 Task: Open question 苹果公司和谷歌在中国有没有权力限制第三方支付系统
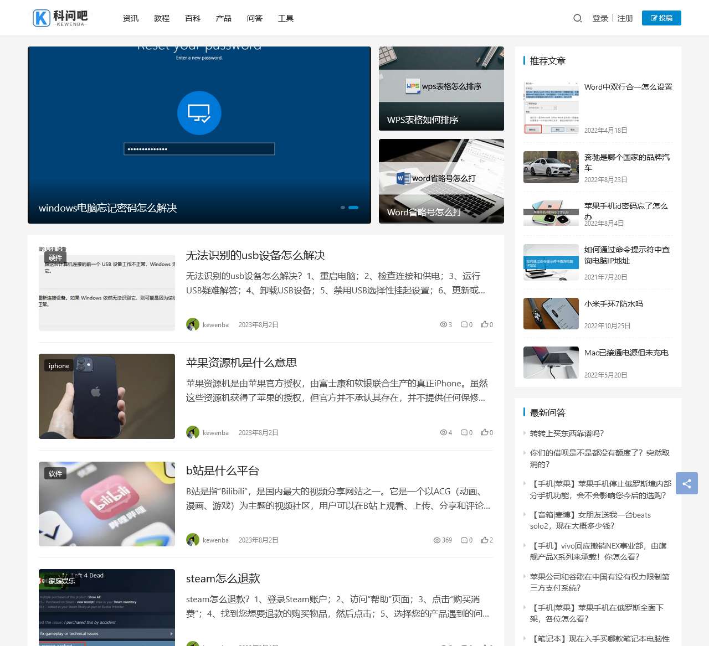(x=600, y=582)
